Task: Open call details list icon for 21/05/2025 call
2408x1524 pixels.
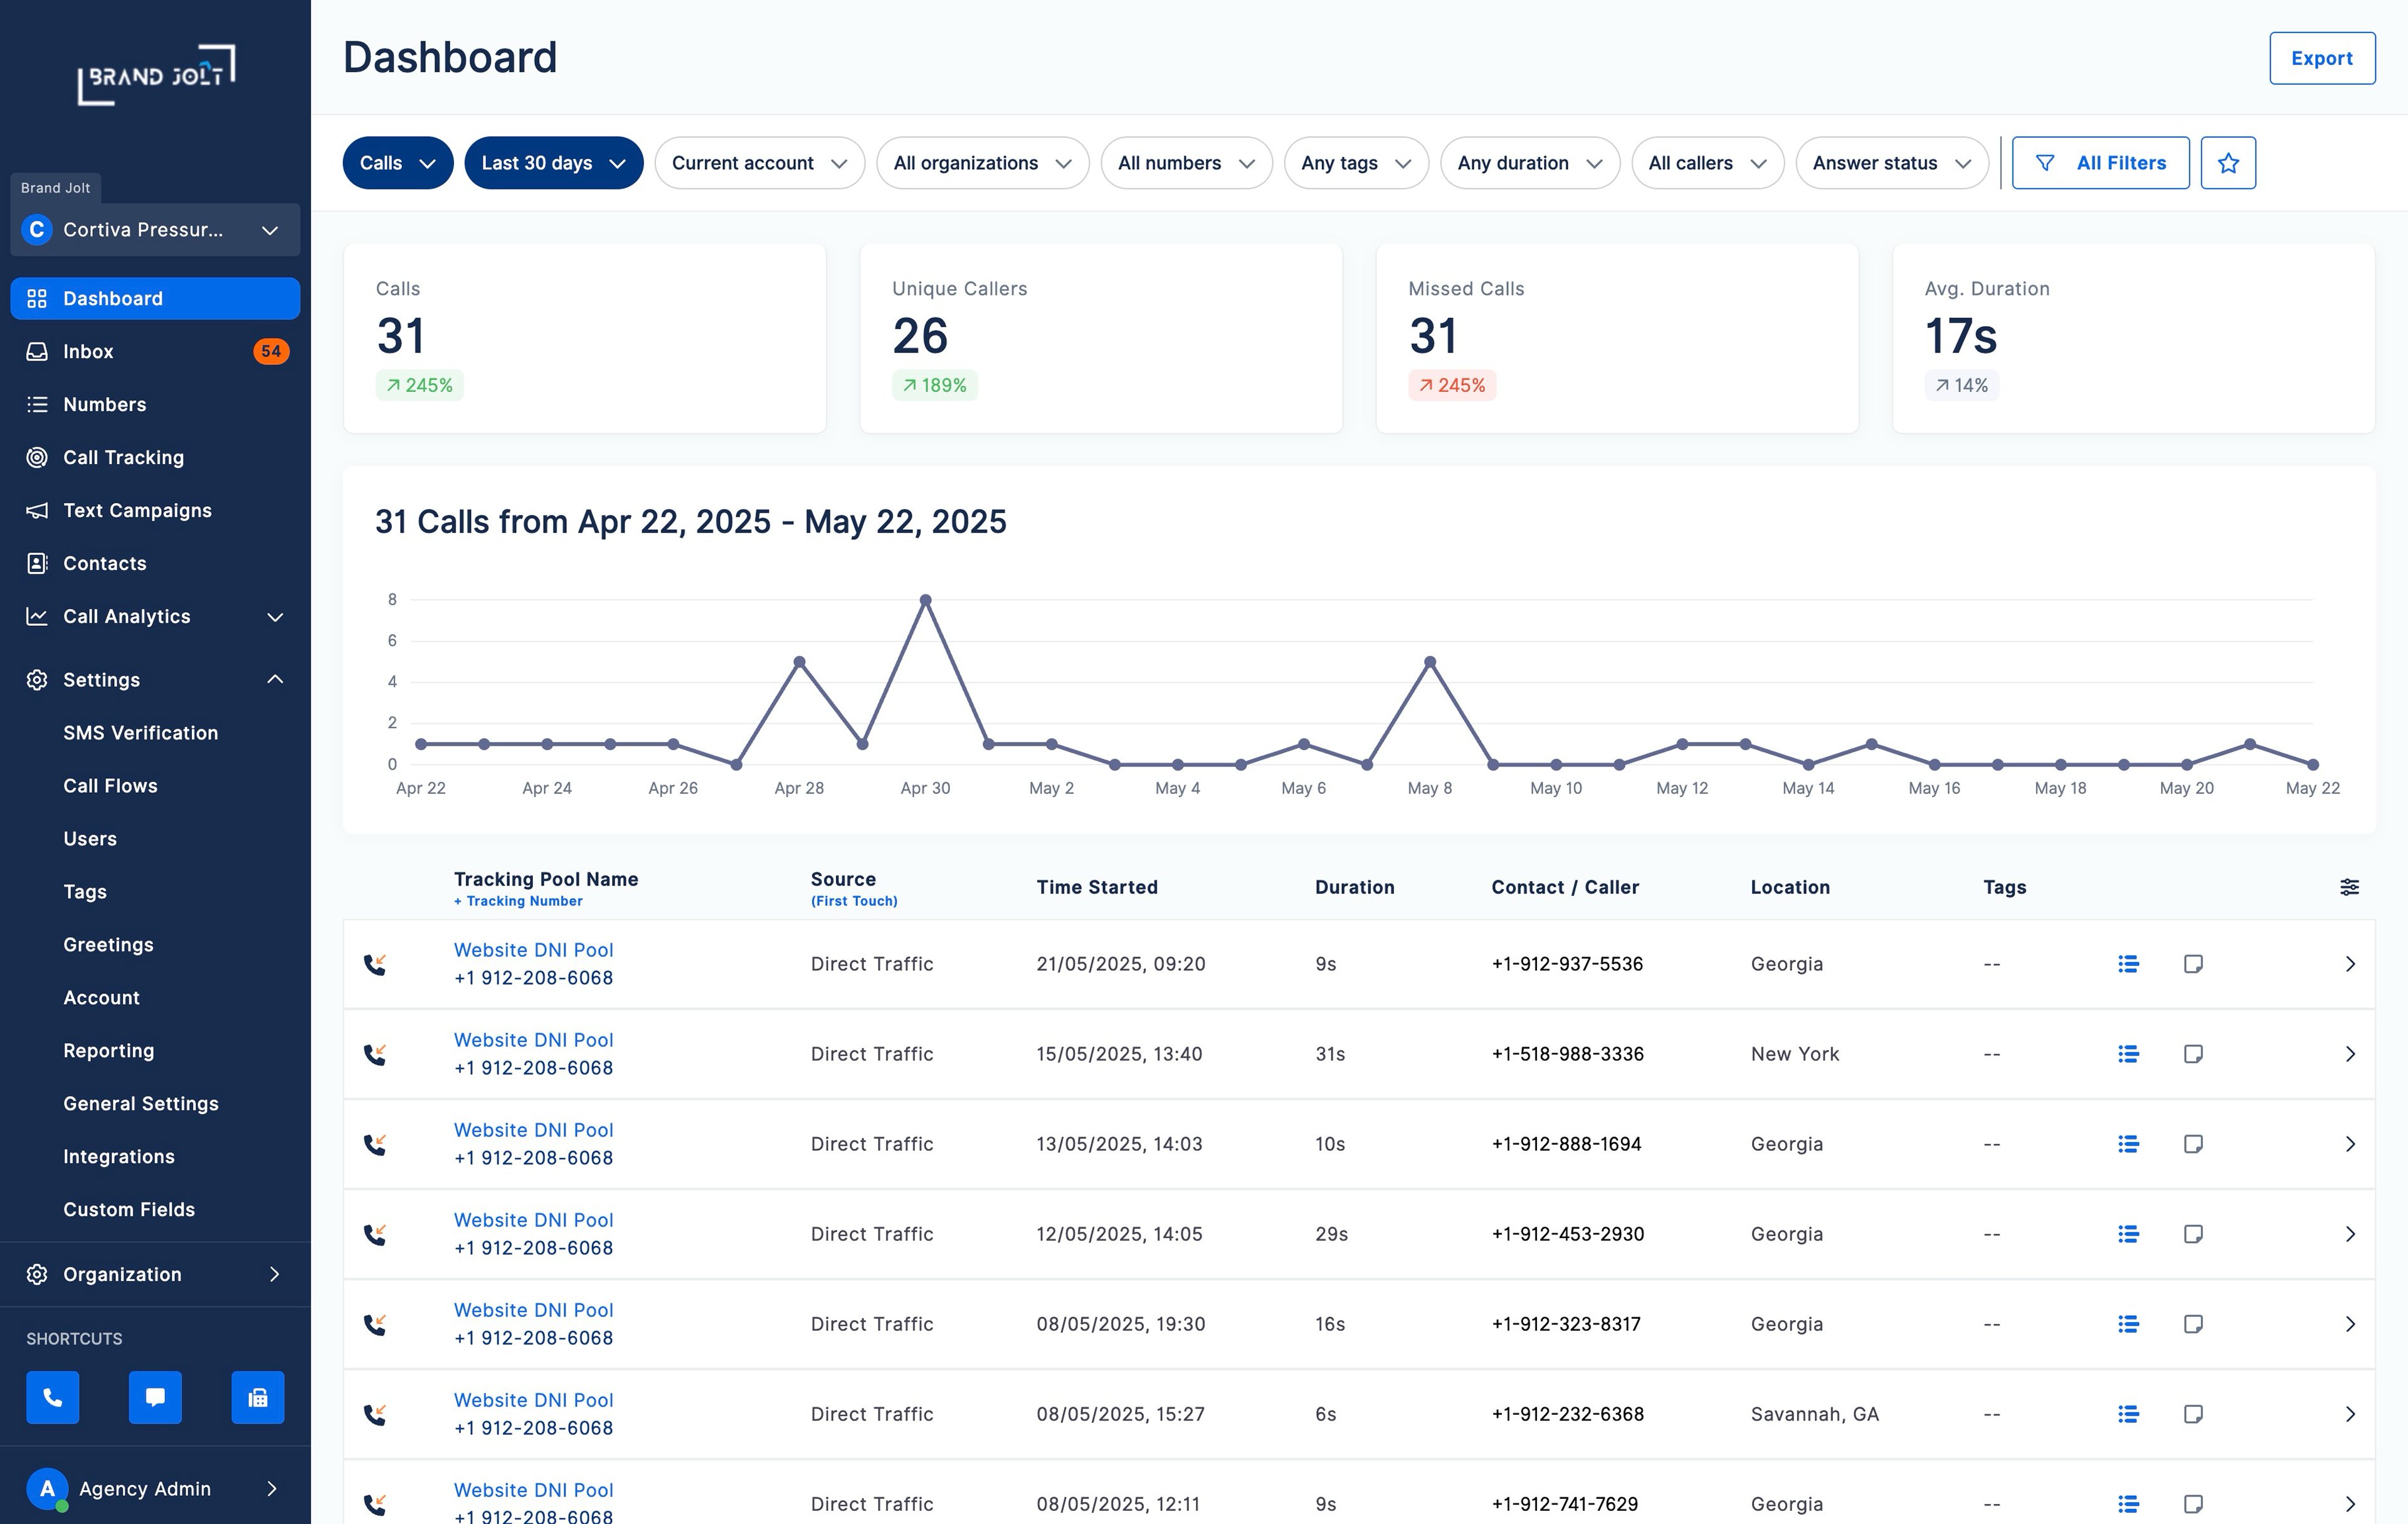Action: tap(2128, 964)
